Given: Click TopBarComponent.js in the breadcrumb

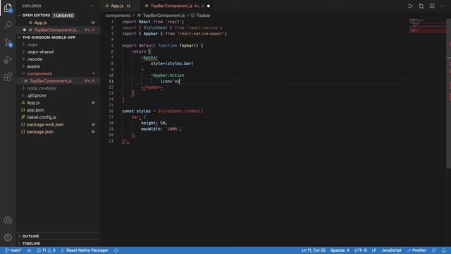Looking at the screenshot, I should [x=163, y=16].
